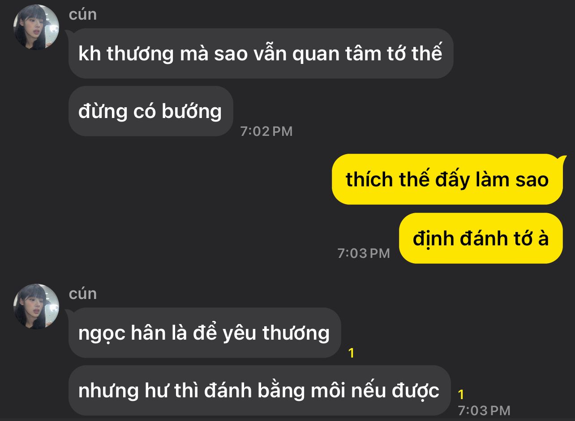
Task: Select yellow bubble 'định đánh tớ à'
Action: [x=481, y=238]
